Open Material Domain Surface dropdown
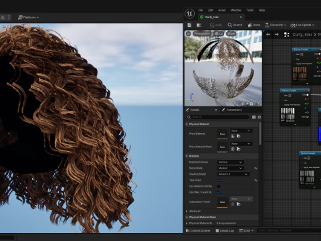 coord(231,162)
